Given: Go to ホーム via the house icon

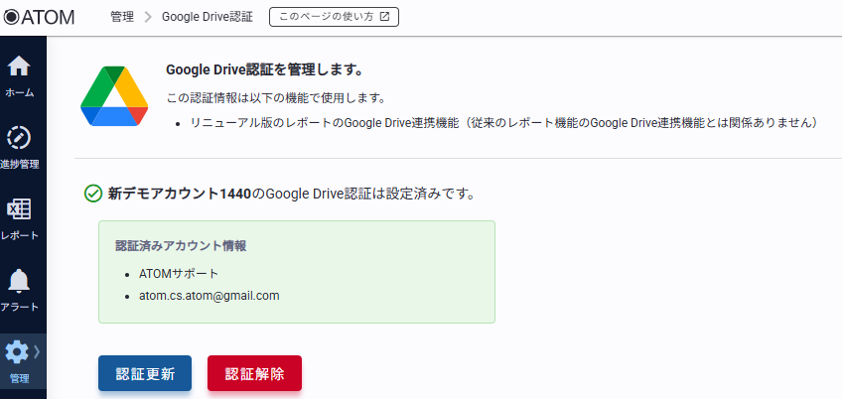Looking at the screenshot, I should 19,66.
